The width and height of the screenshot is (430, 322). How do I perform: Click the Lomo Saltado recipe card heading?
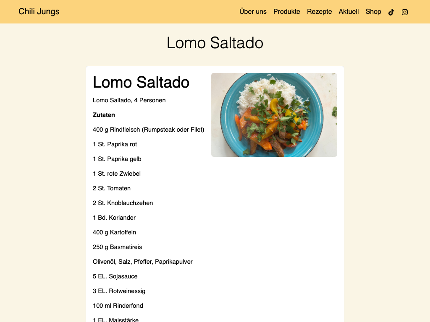(x=141, y=82)
